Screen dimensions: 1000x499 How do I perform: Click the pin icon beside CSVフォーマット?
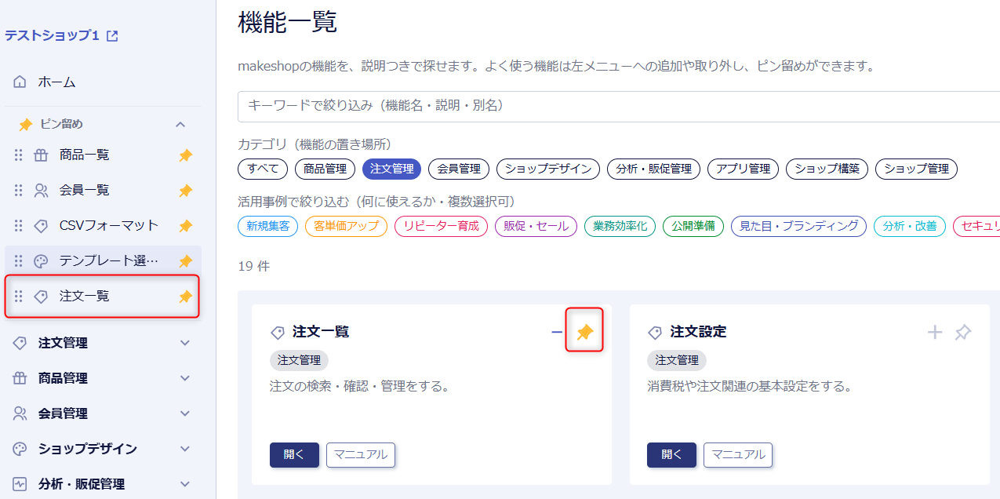[185, 226]
